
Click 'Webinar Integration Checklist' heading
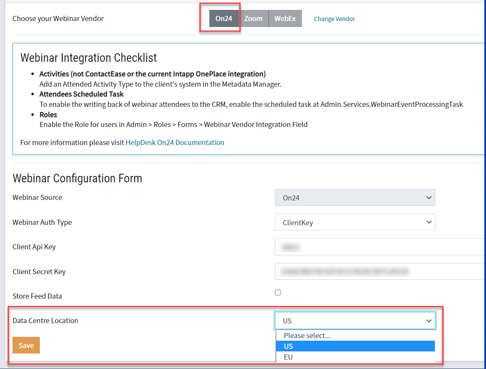(89, 57)
